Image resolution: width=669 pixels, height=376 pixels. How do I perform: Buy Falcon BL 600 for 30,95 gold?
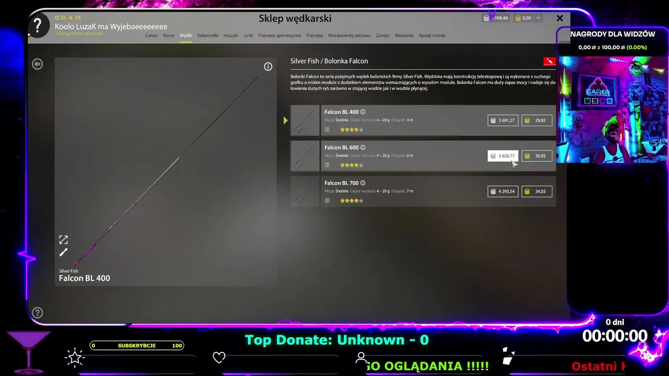tap(537, 156)
